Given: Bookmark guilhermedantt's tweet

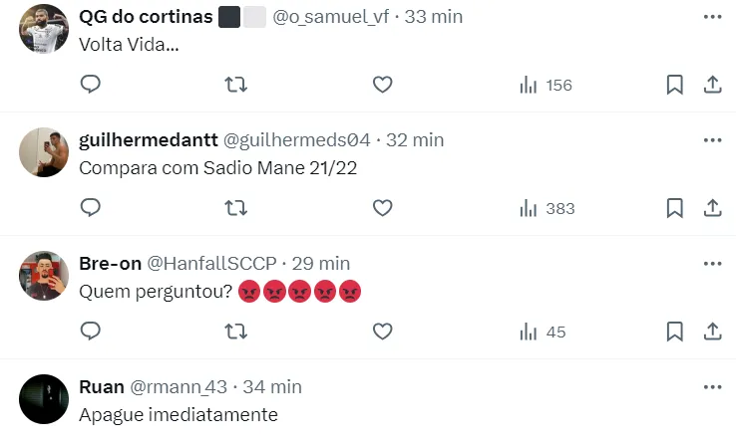Looking at the screenshot, I should click(x=675, y=208).
